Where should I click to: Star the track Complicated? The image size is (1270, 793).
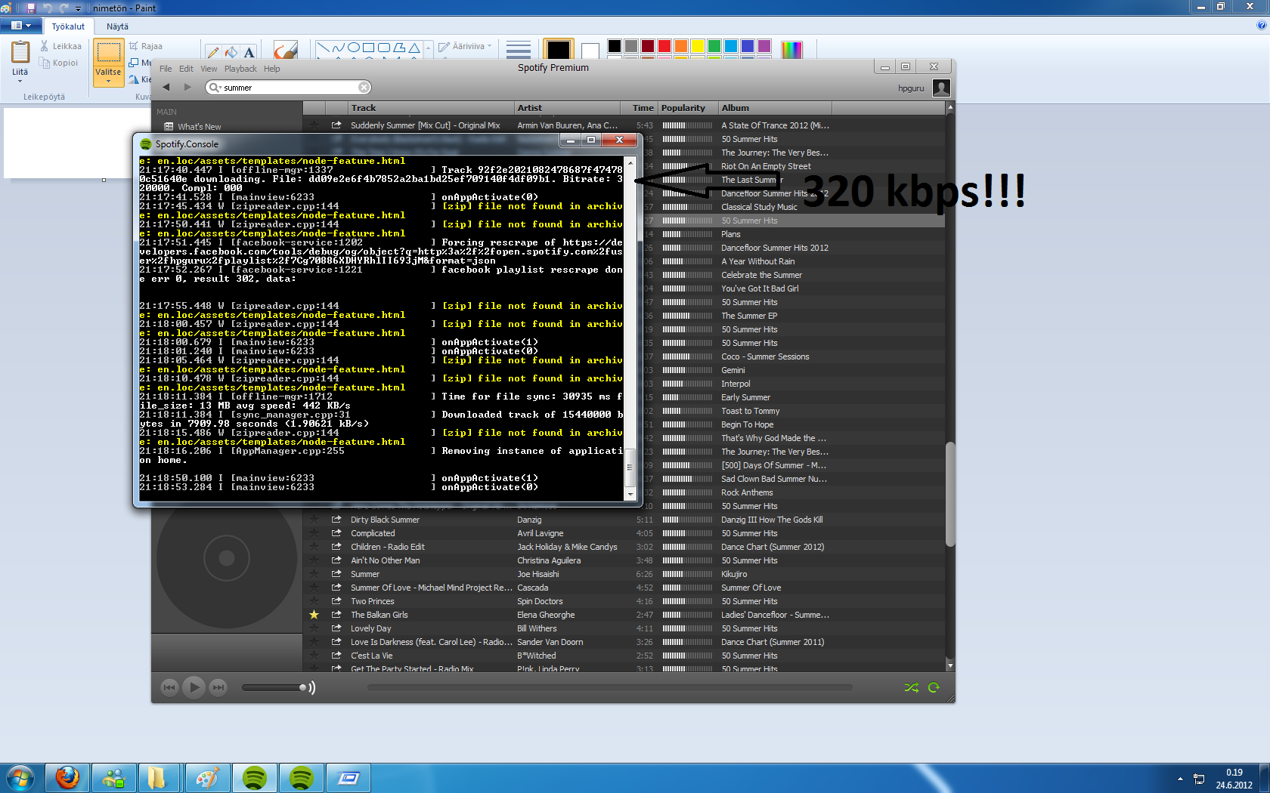314,533
